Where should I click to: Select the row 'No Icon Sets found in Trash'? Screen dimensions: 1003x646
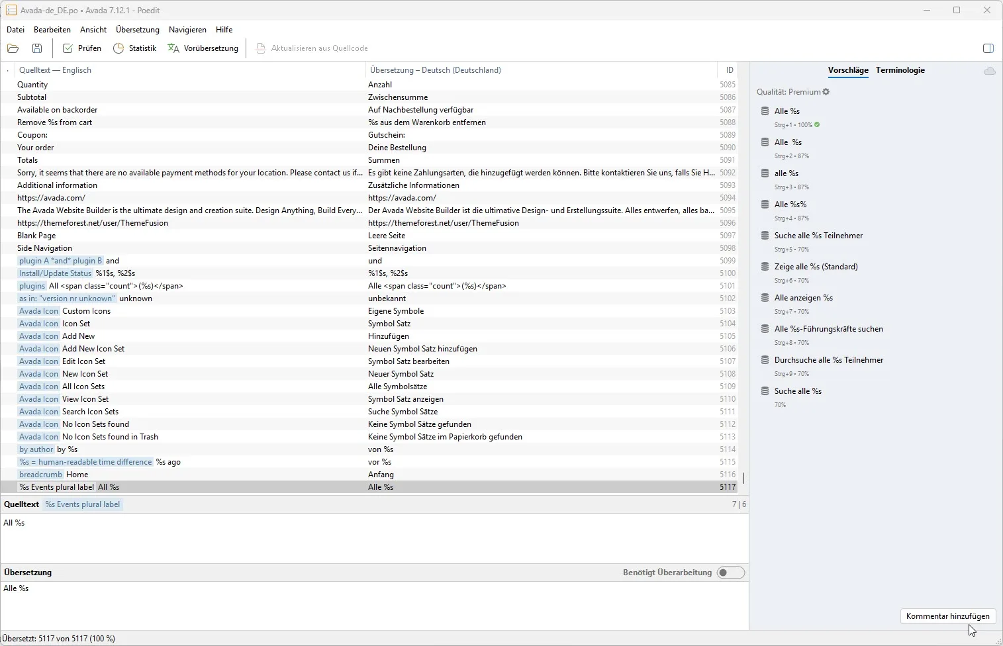pyautogui.click(x=370, y=437)
